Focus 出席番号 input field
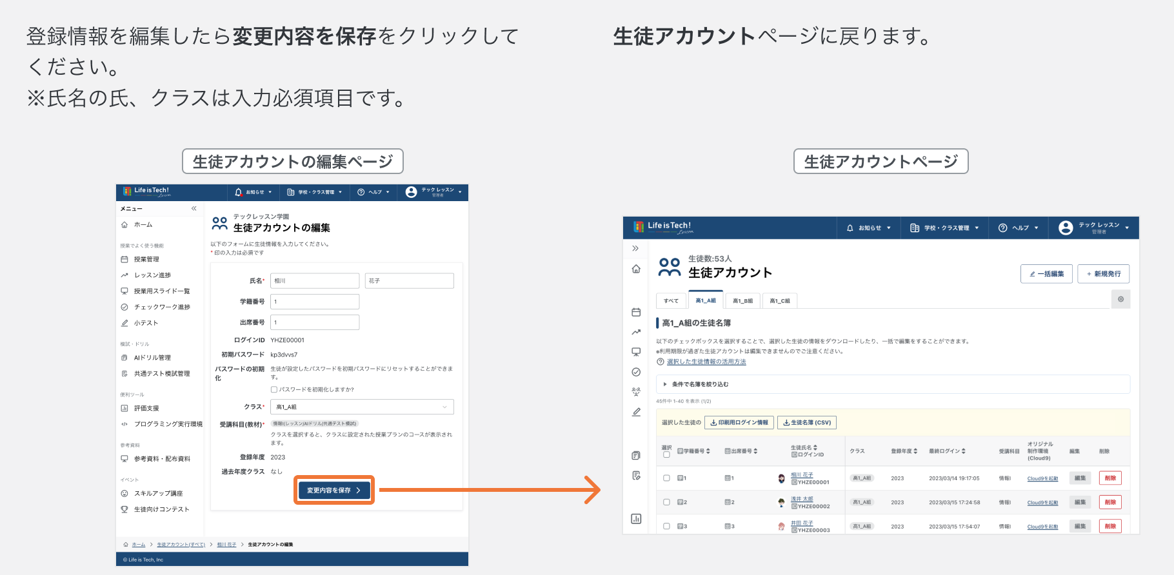 tap(315, 322)
